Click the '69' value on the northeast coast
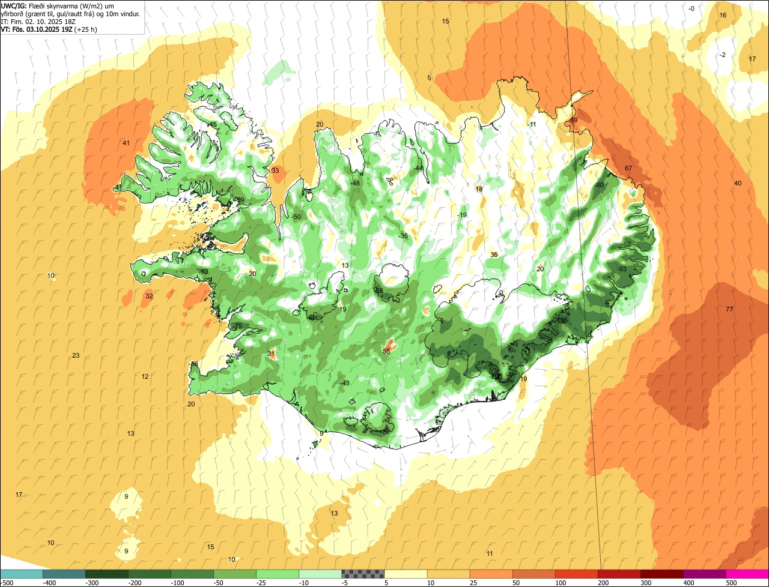The width and height of the screenshot is (769, 587). point(574,120)
